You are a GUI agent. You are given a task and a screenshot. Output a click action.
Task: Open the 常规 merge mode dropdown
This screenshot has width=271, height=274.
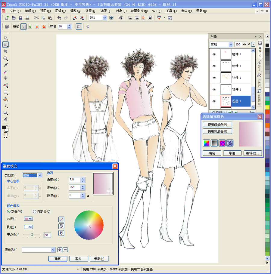230,45
